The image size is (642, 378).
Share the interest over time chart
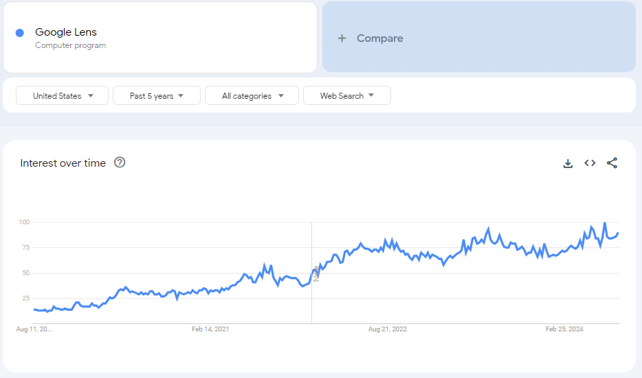[612, 163]
